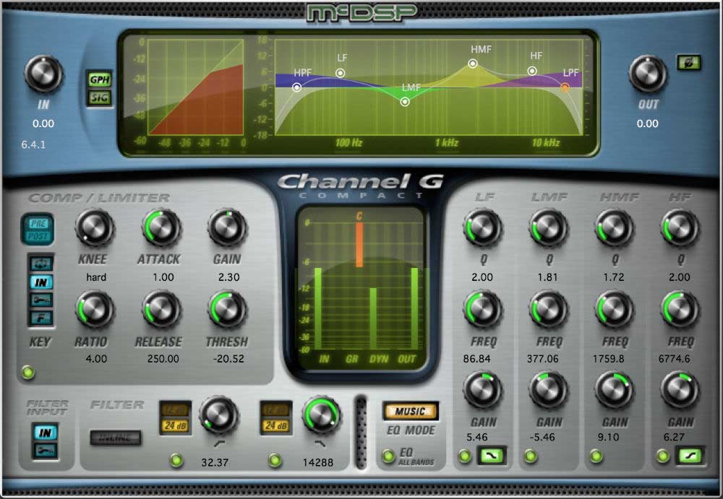Screen dimensions: 723x499
Task: Click the LF band Q knob
Action: point(483,228)
